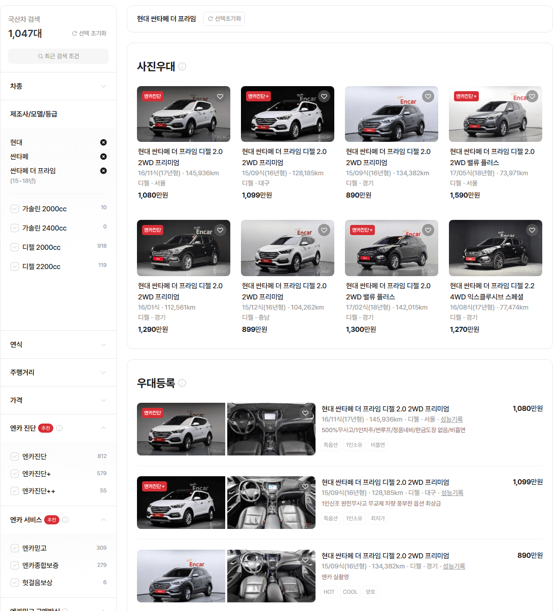Favorite the 1,290만원 car card
The height and width of the screenshot is (611, 559).
(x=220, y=230)
